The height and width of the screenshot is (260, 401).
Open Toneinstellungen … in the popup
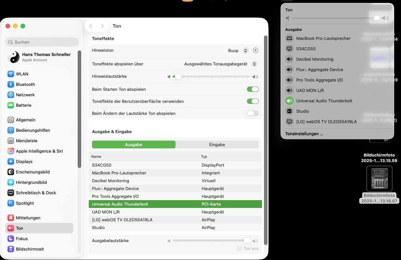click(304, 134)
